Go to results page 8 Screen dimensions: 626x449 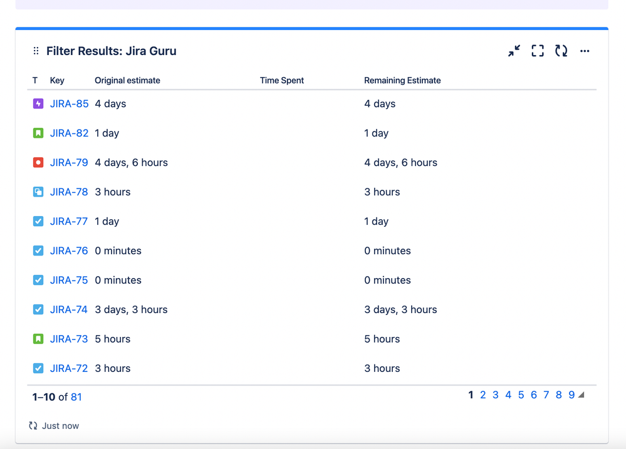click(559, 395)
